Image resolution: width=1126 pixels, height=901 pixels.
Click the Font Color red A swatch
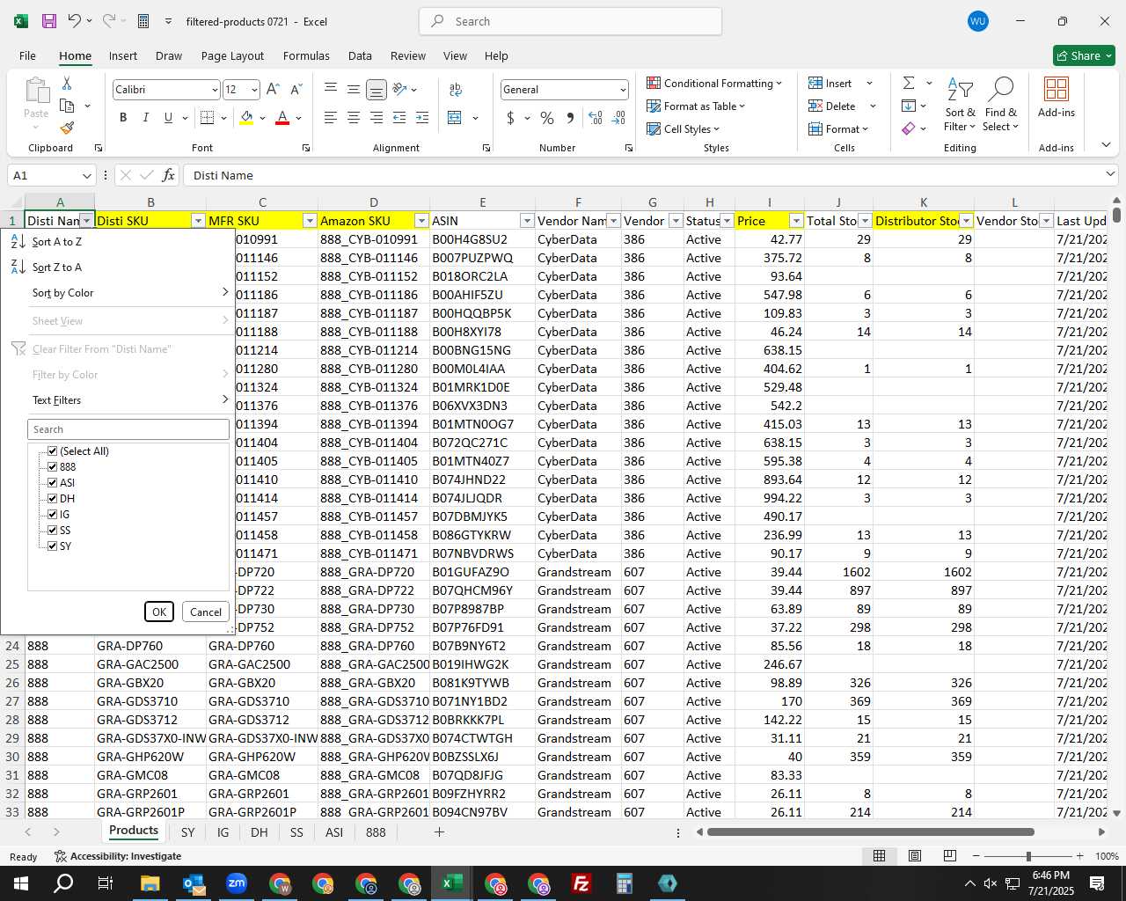pyautogui.click(x=282, y=118)
